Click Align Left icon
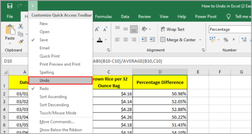Viewport: 252px width, 134px height. pyautogui.click(x=118, y=40)
